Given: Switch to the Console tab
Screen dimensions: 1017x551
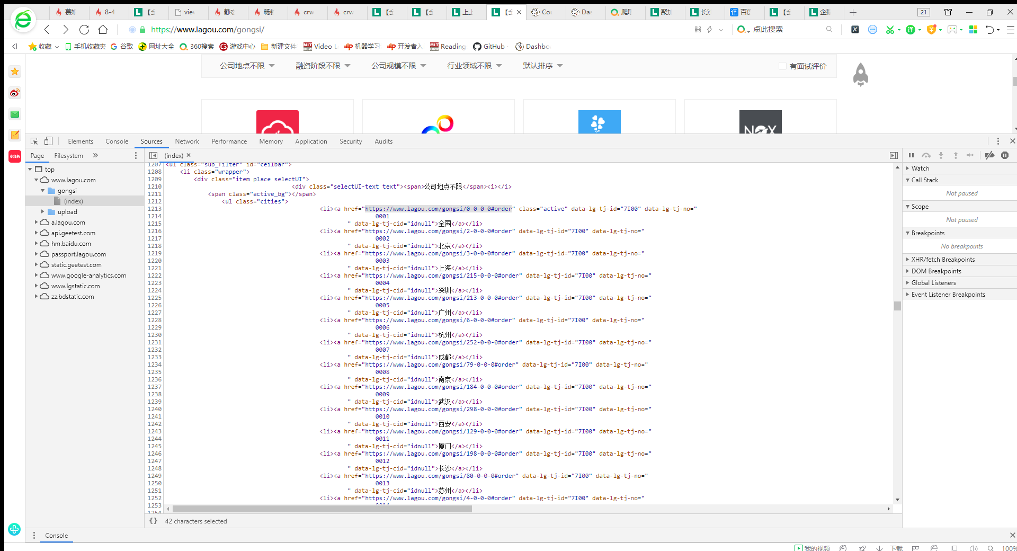Looking at the screenshot, I should pos(117,141).
